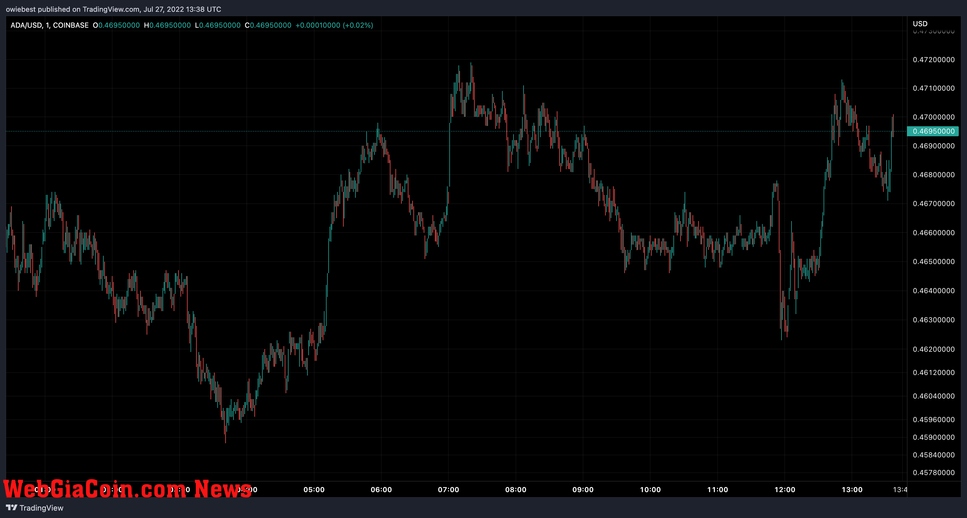Click the 0.45780000 price axis label
The image size is (967, 518).
pos(934,473)
